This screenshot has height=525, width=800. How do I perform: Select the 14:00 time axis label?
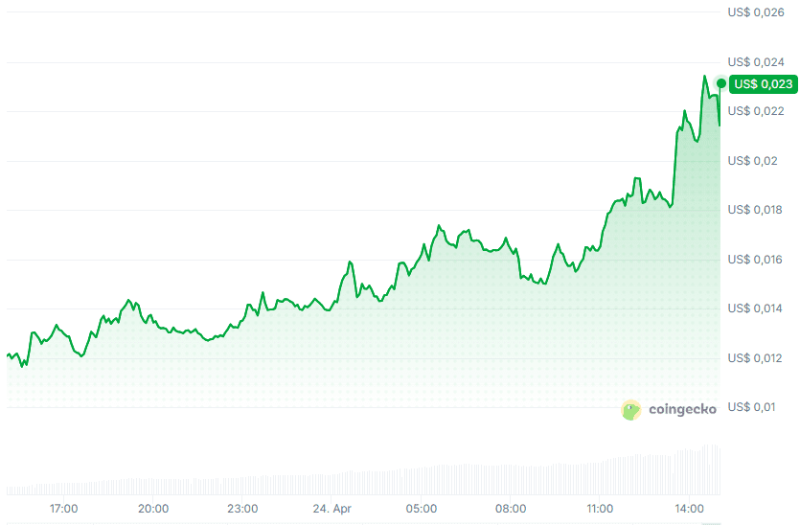tap(690, 509)
